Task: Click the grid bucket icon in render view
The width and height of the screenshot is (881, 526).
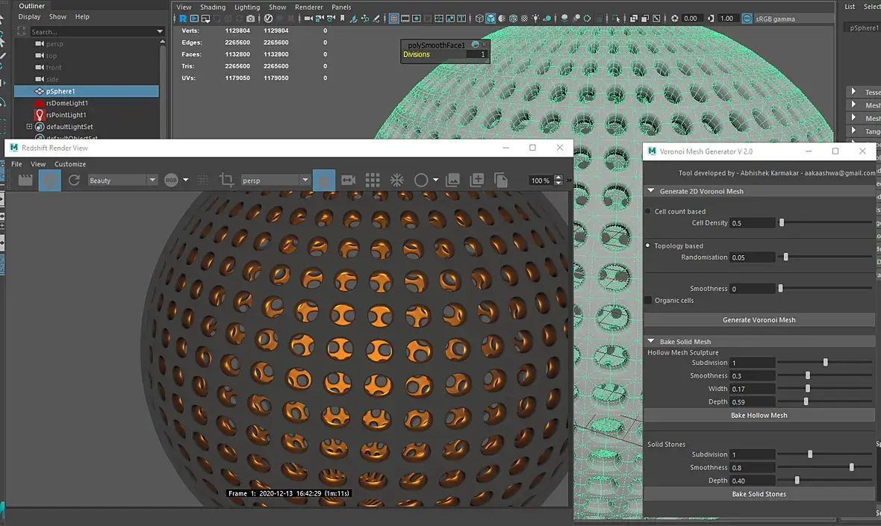Action: 373,180
